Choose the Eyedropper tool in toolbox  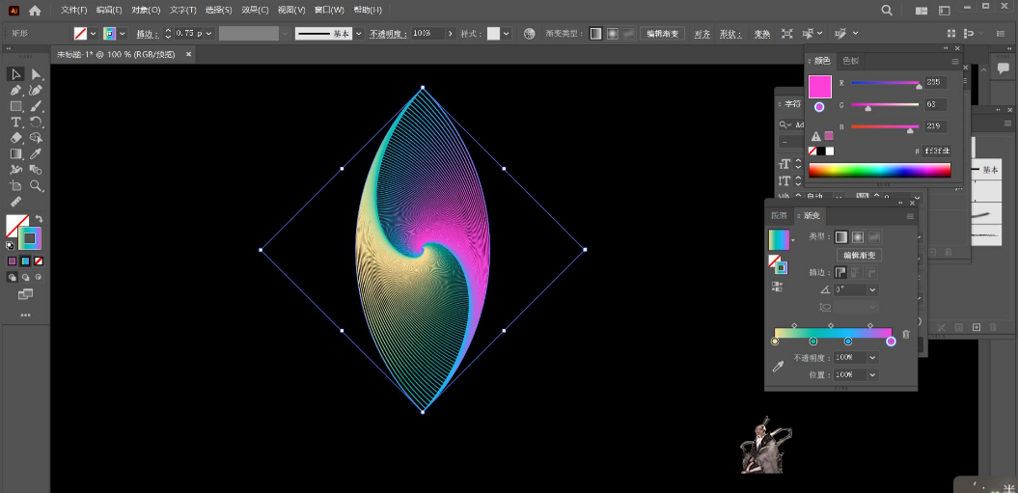click(36, 153)
